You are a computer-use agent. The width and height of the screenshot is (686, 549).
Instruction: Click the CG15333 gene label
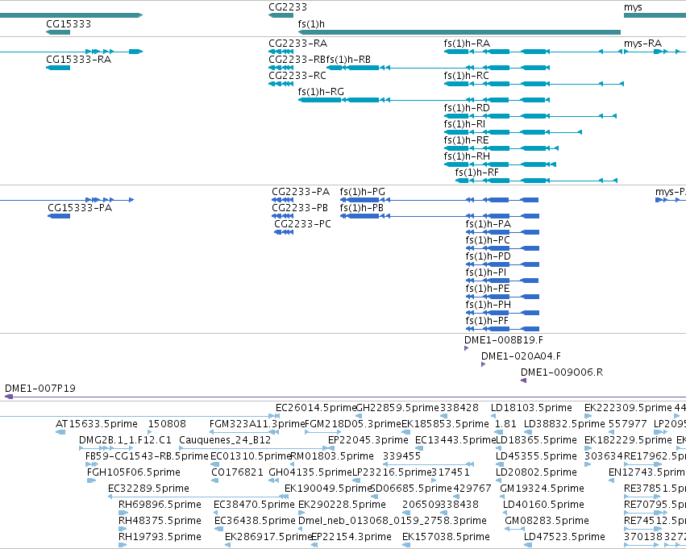tap(69, 23)
